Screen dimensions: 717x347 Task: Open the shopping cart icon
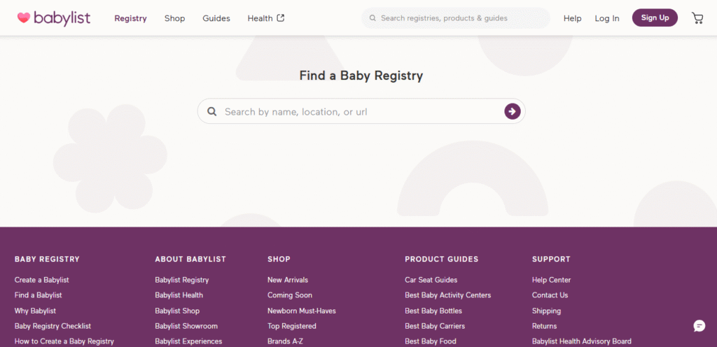[697, 18]
